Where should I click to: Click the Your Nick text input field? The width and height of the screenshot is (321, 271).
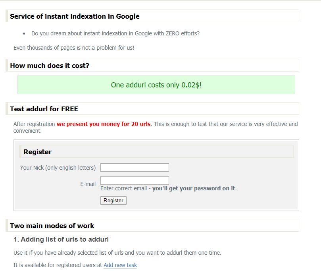135,167
